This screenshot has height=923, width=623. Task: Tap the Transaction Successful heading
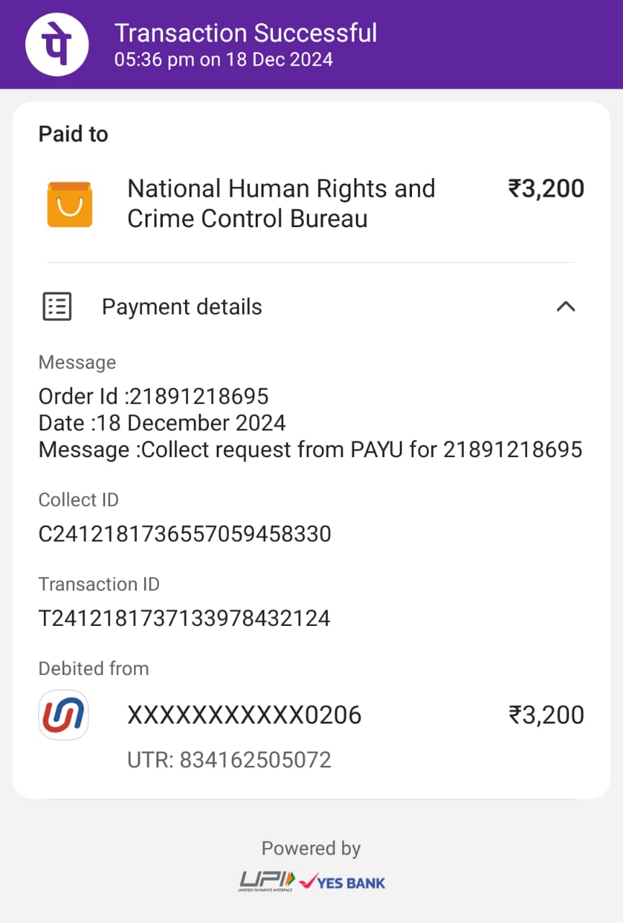[x=246, y=33]
